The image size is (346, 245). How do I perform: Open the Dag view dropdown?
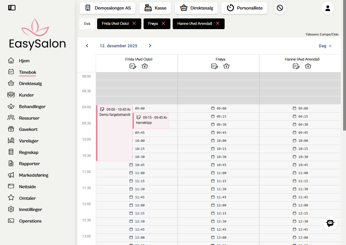pos(325,46)
